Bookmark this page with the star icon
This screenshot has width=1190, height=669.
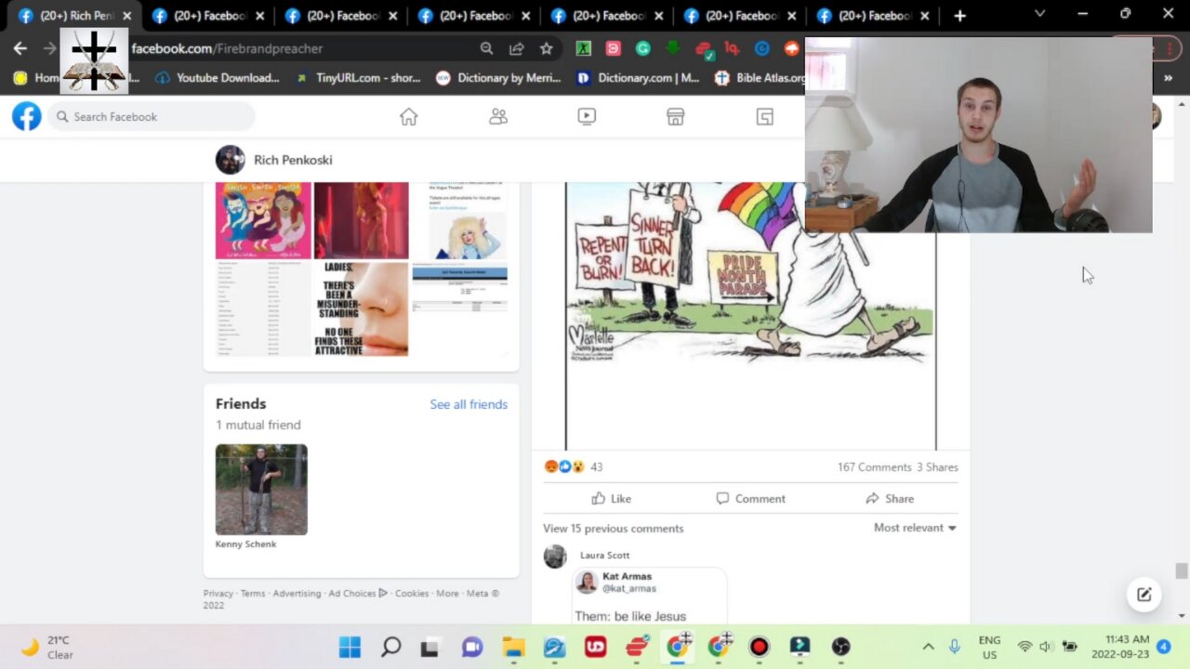point(547,48)
